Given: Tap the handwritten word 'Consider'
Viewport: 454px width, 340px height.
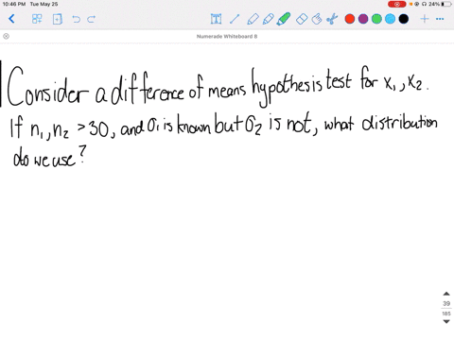Looking at the screenshot, I should (48, 87).
